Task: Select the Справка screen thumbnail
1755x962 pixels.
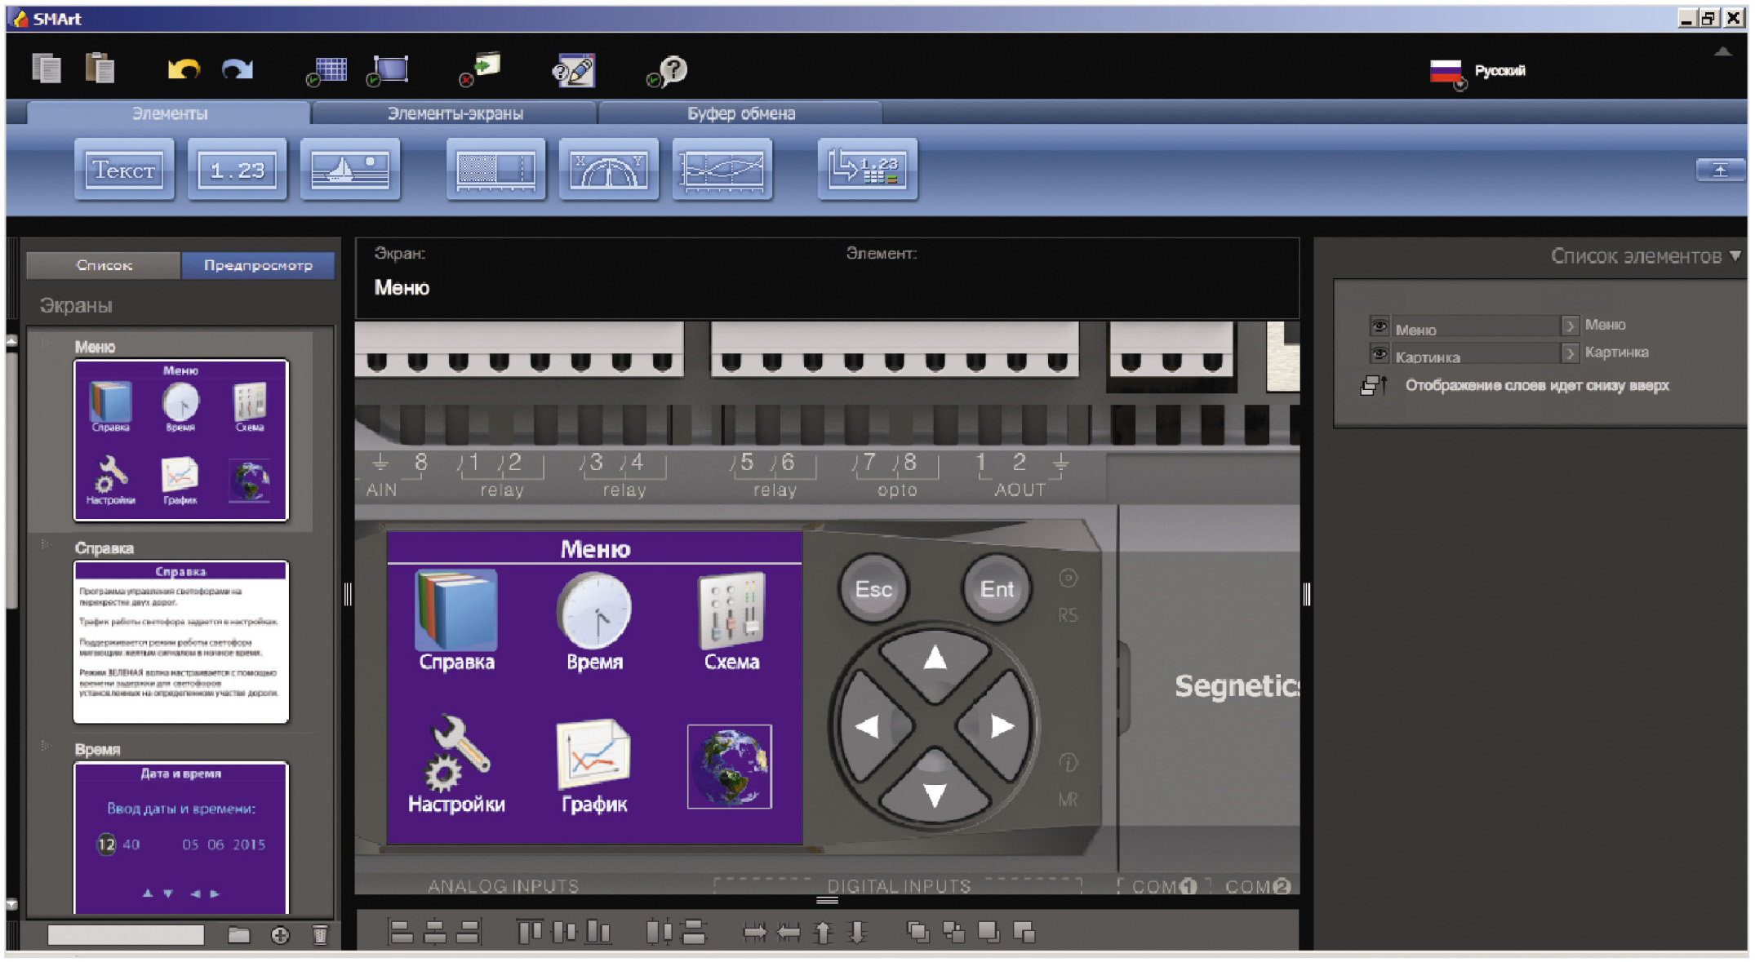Action: click(180, 642)
